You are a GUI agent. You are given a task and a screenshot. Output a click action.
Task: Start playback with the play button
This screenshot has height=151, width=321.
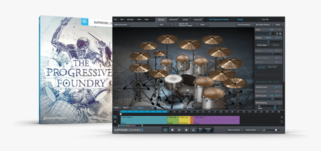(x=179, y=130)
